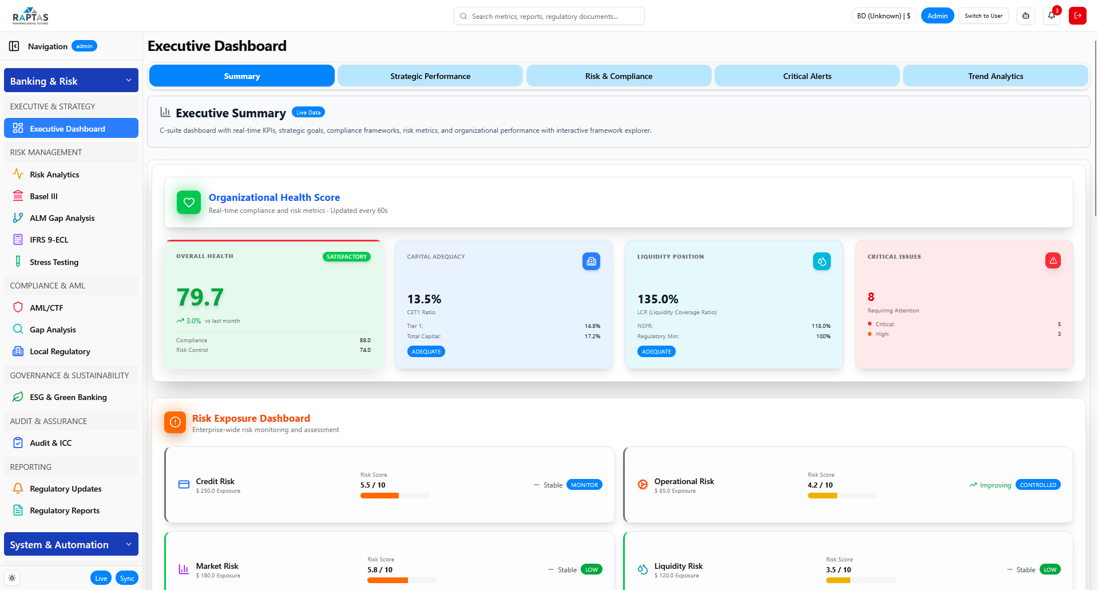Open the Stress Testing module
The height and width of the screenshot is (590, 1098).
point(54,262)
